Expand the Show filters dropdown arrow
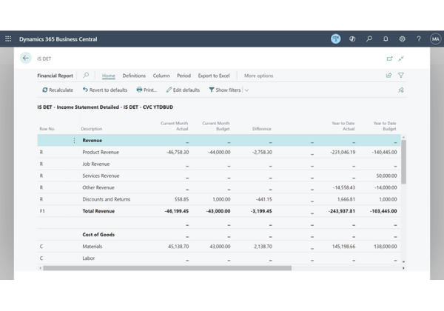 [x=246, y=90]
